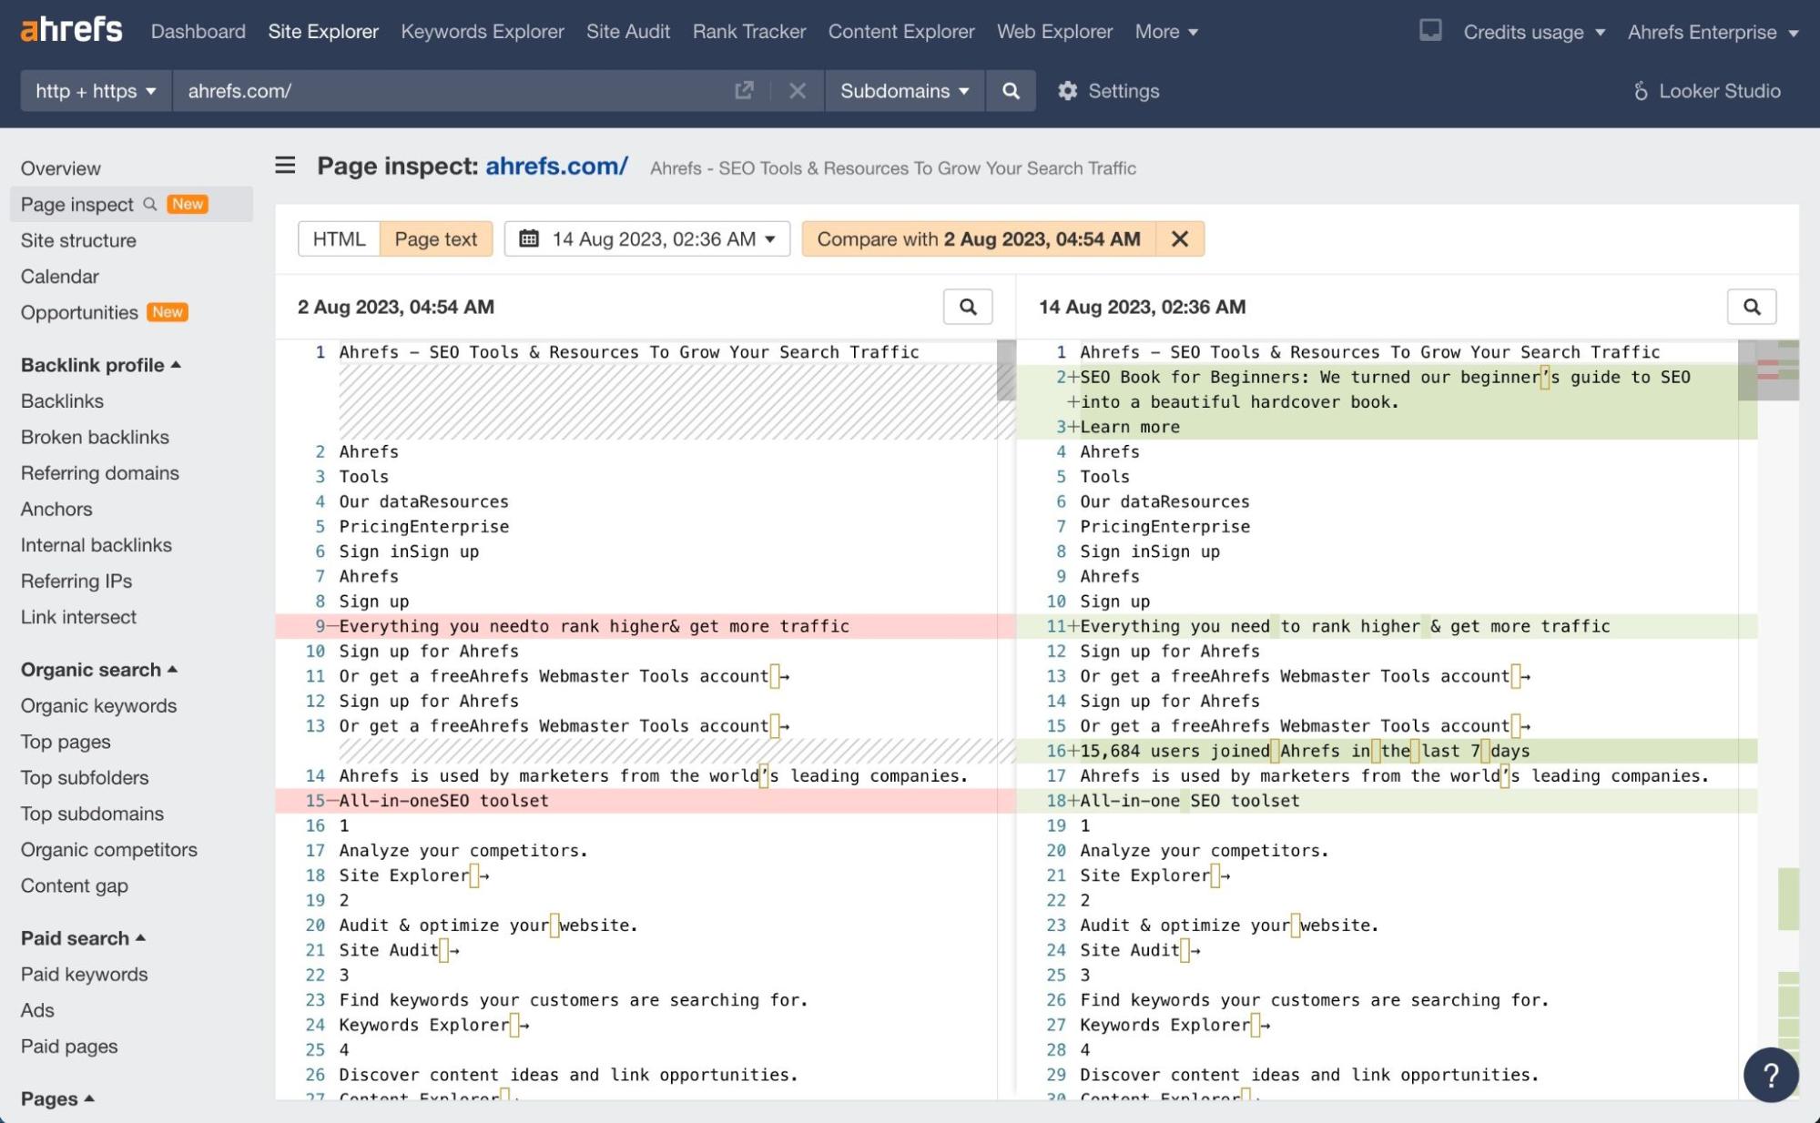Image resolution: width=1820 pixels, height=1123 pixels.
Task: Open the Subdomains dropdown
Action: tap(904, 91)
